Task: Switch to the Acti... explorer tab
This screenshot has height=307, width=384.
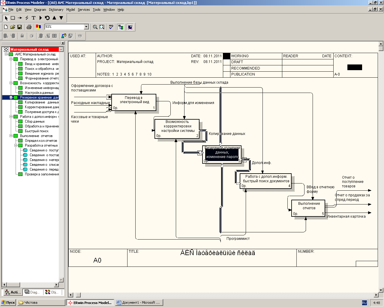Action: tap(13, 292)
